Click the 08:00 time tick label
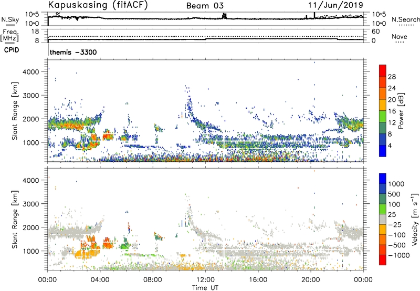The height and width of the screenshot is (291, 420). (x=152, y=280)
